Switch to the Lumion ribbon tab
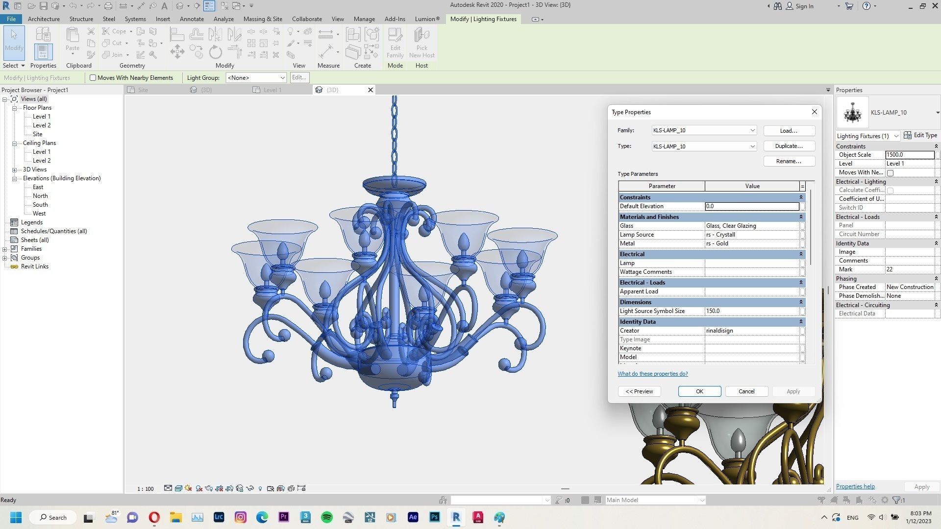This screenshot has height=529, width=941. point(426,19)
